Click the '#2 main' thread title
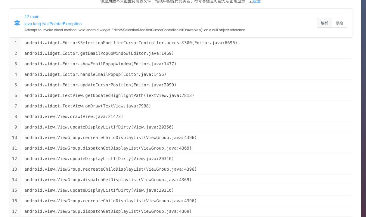366x217 pixels. click(32, 17)
